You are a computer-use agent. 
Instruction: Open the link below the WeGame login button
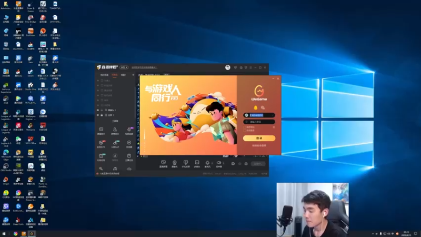pos(259,146)
